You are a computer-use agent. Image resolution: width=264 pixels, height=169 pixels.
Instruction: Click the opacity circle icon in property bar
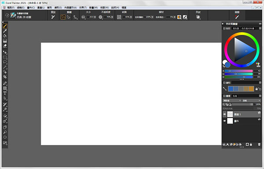(x=100, y=17)
